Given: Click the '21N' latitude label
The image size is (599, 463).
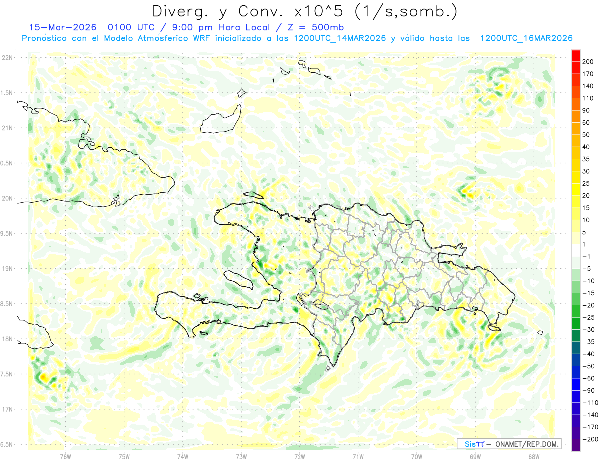Looking at the screenshot, I should point(7,128).
